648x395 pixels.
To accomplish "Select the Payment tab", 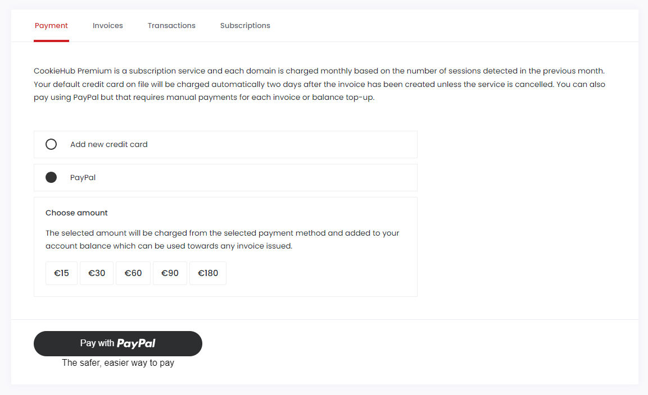I will click(x=51, y=25).
